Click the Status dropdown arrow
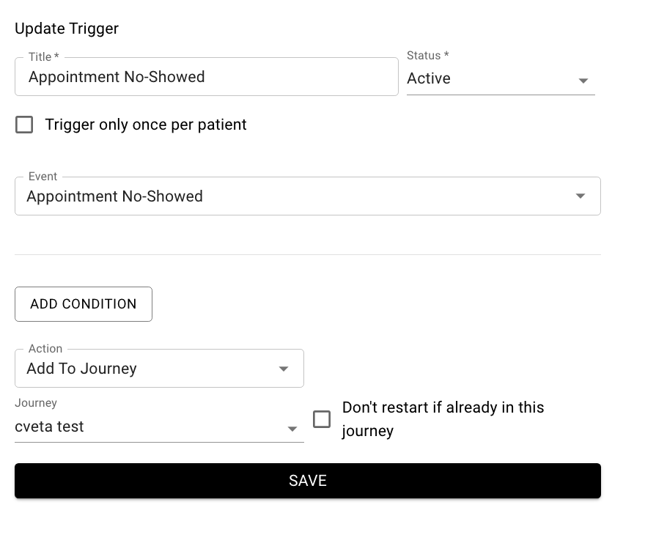Image resolution: width=645 pixels, height=557 pixels. (x=583, y=81)
